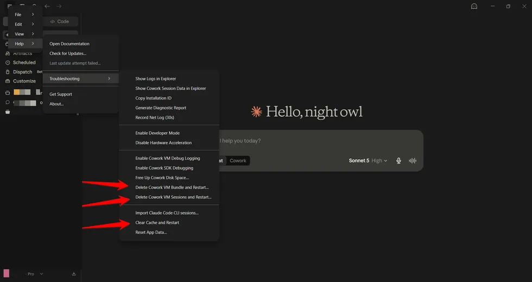Enable Developer Mode from Troubleshooting
The height and width of the screenshot is (282, 532).
click(169, 133)
